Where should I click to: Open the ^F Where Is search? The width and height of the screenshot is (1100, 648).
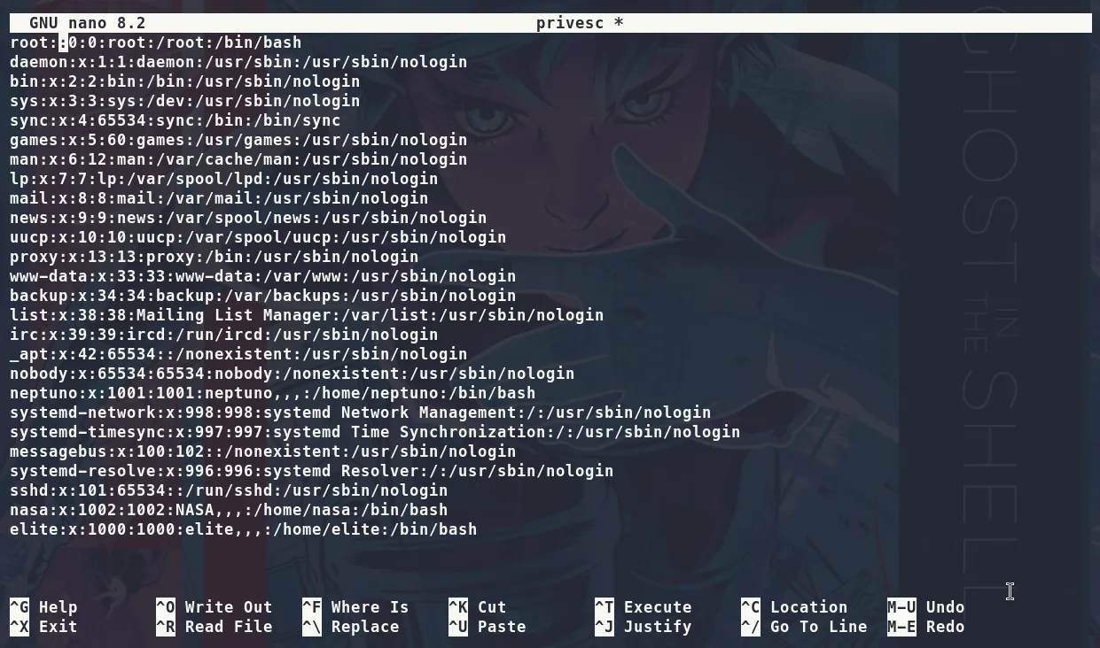tap(355, 607)
